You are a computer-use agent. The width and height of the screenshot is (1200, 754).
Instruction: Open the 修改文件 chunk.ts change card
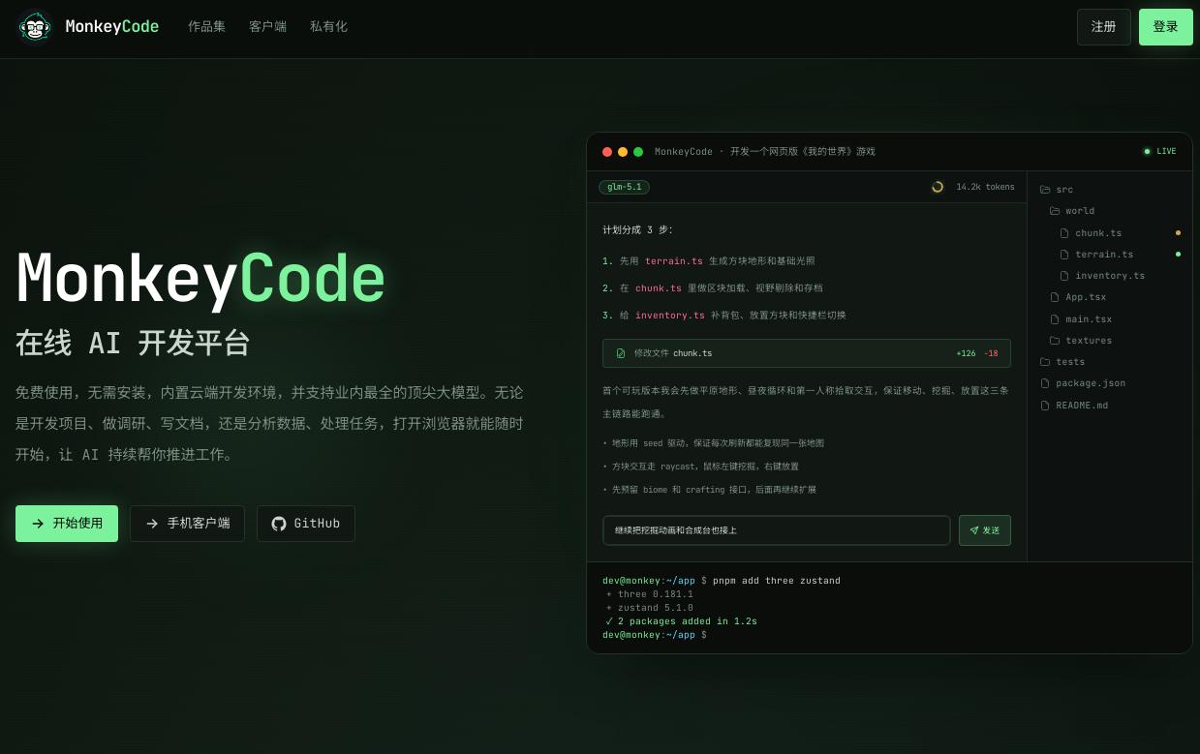806,353
